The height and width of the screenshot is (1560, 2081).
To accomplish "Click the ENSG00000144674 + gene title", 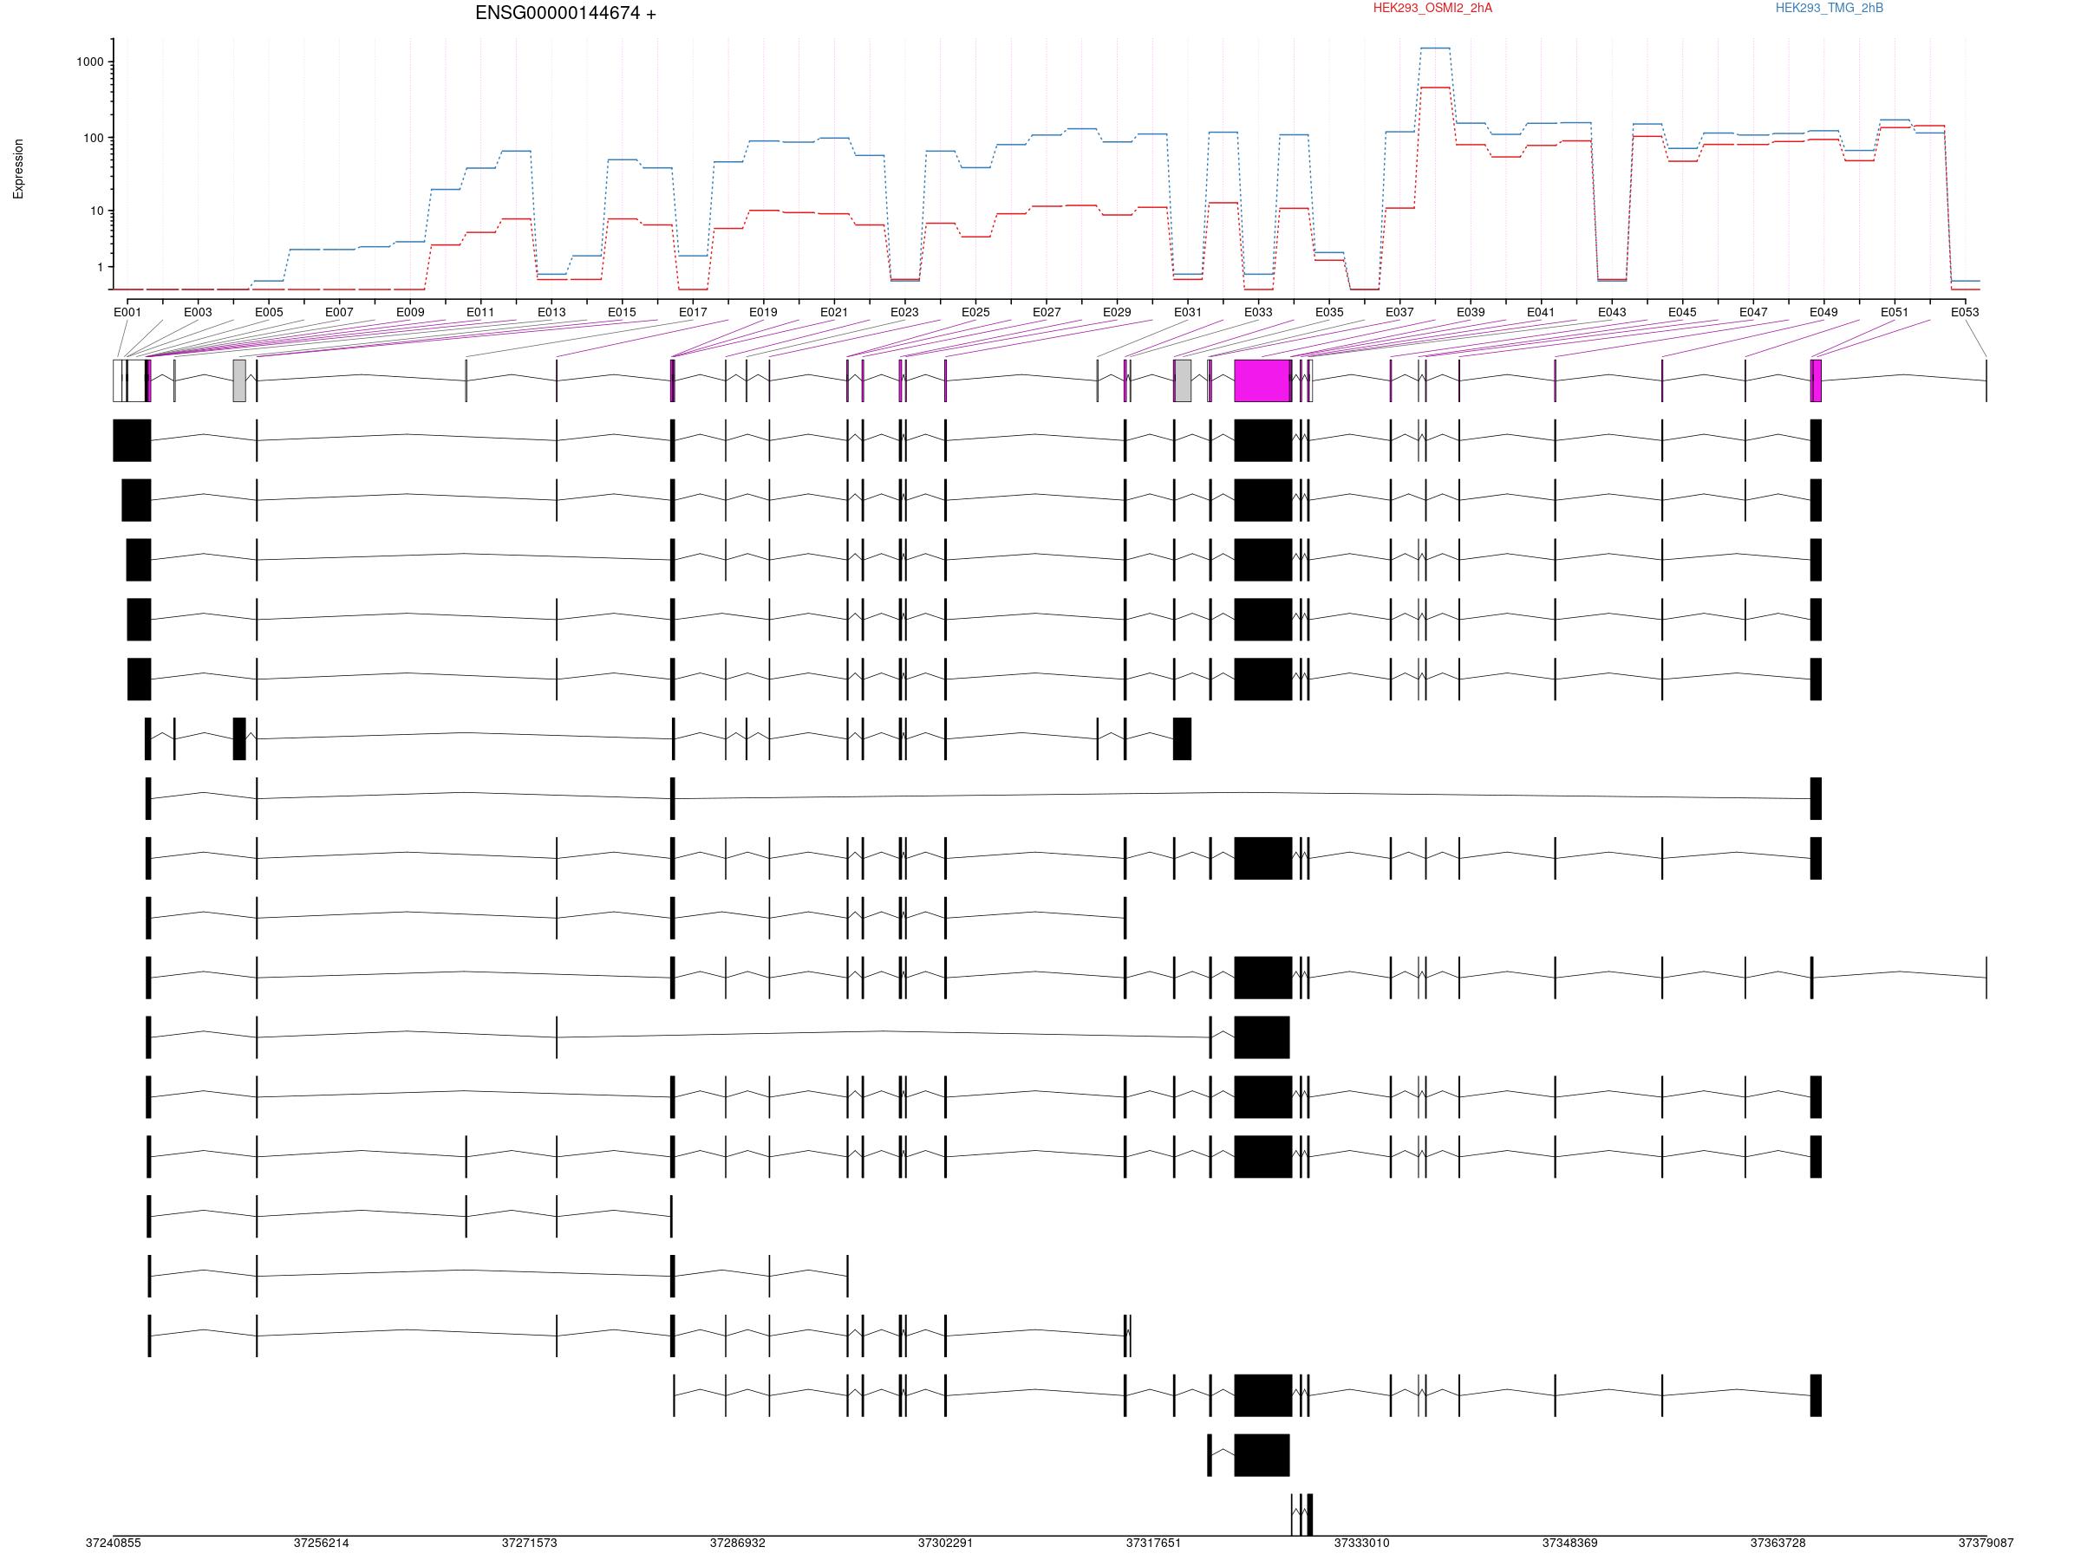I will (x=565, y=13).
